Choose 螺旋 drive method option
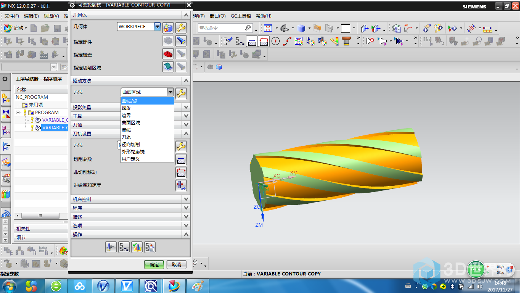The height and width of the screenshot is (293, 521). pos(126,108)
